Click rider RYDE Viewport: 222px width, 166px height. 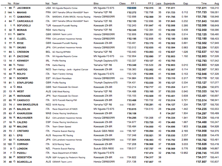point(20,43)
